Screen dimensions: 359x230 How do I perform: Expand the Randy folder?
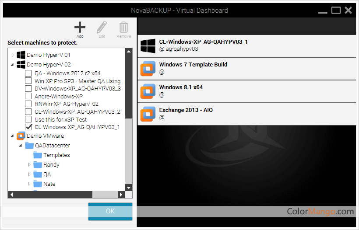pos(29,165)
